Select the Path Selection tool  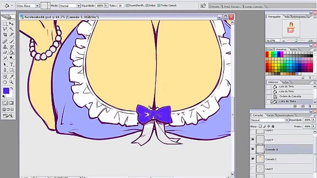[5, 65]
